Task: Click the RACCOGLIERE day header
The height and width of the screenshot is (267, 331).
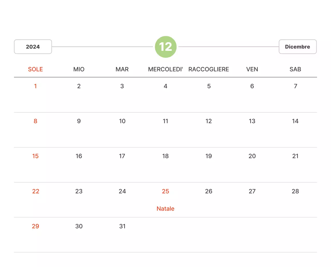Action: pos(209,69)
